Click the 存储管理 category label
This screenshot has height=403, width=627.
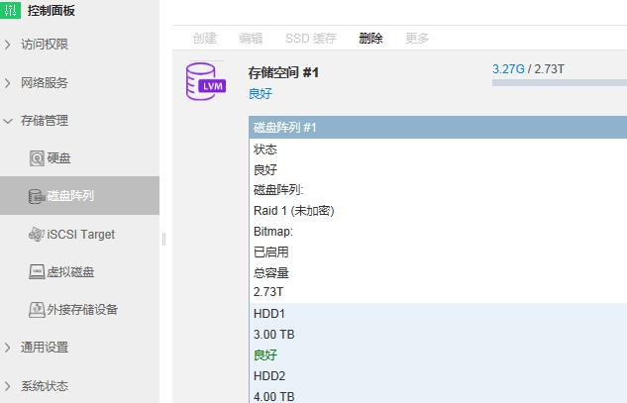(45, 121)
